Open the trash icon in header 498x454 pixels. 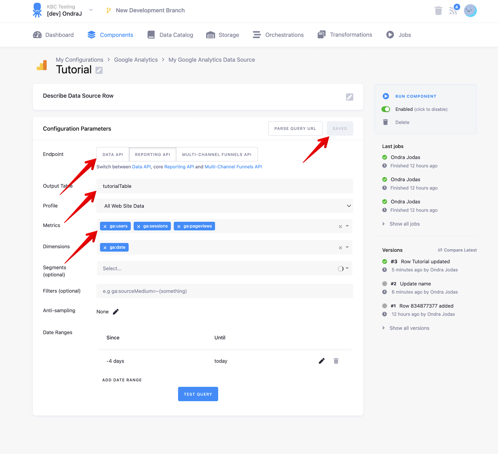[x=438, y=11]
